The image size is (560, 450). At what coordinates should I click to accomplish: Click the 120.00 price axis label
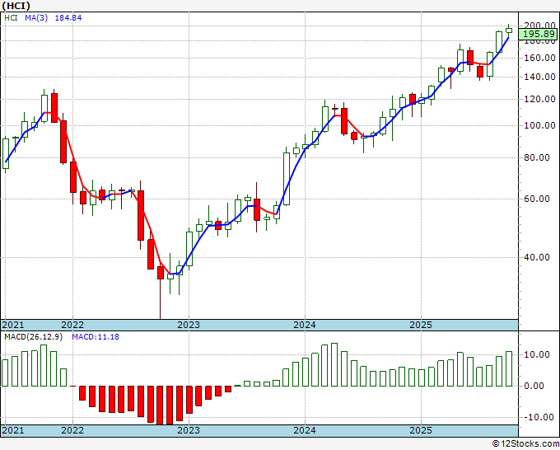[539, 99]
